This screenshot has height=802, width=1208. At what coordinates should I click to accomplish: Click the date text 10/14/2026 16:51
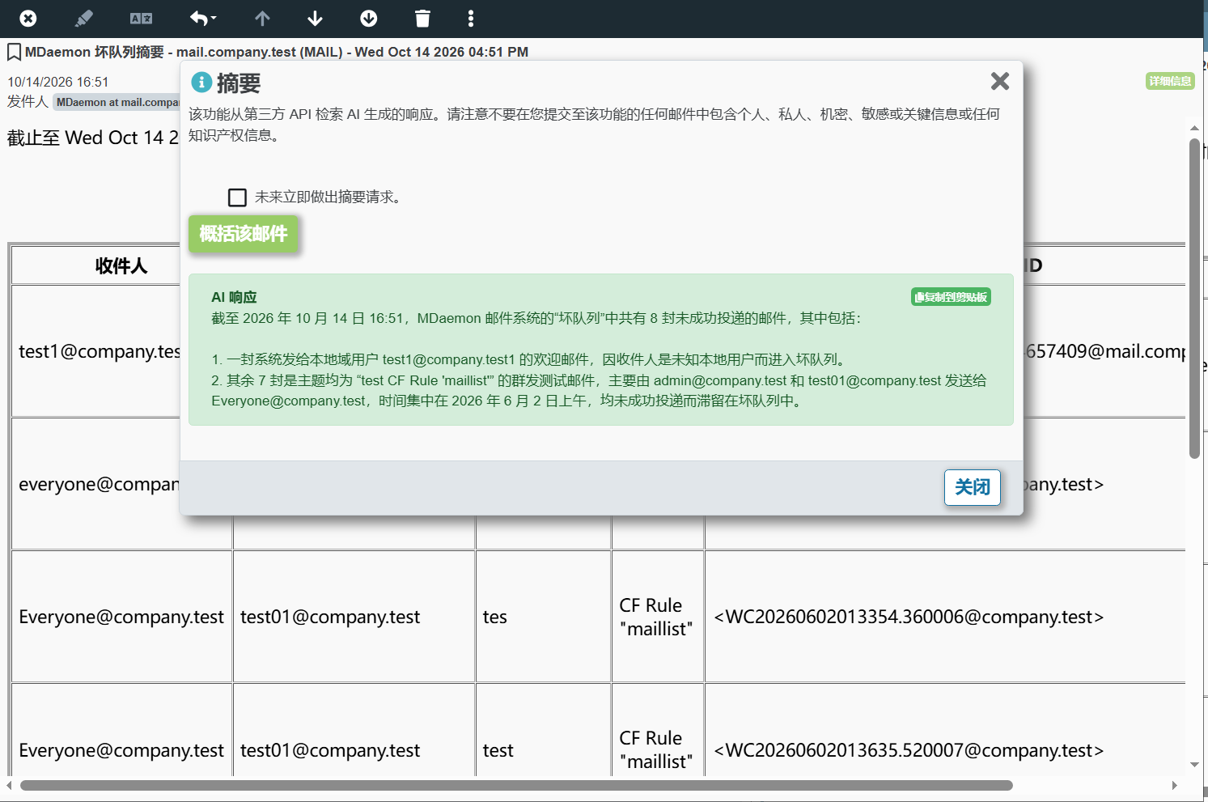(x=58, y=82)
